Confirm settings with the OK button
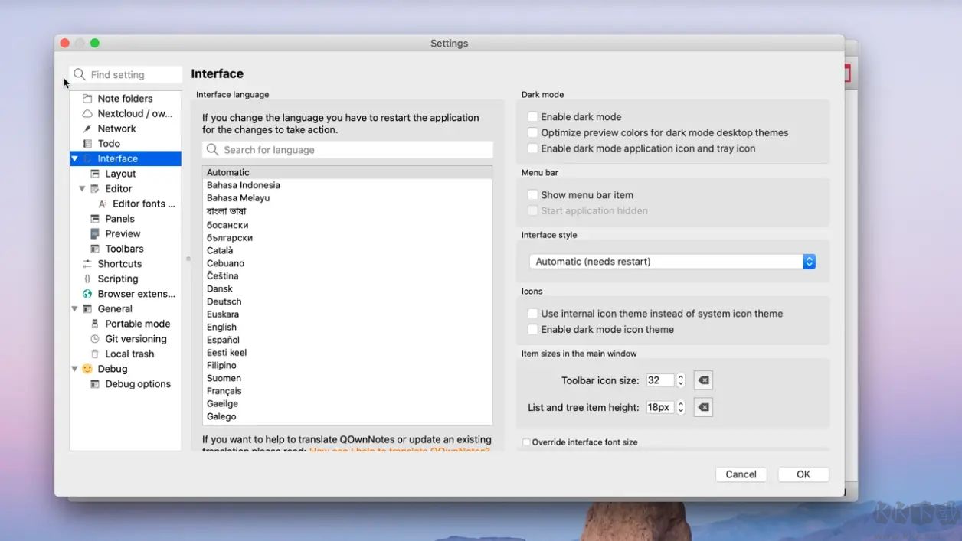The image size is (962, 541). [x=803, y=474]
